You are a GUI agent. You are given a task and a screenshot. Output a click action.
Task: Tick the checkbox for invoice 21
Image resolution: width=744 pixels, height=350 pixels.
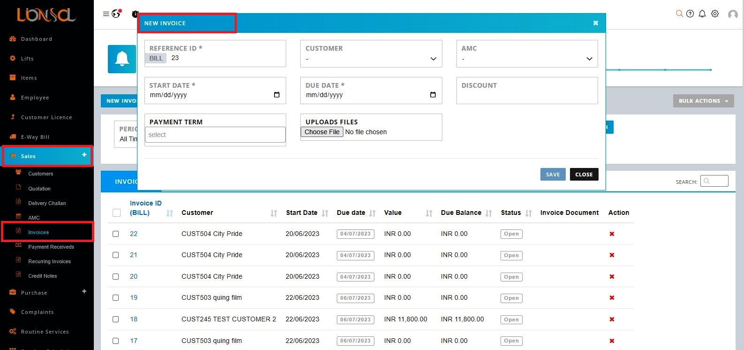click(116, 255)
